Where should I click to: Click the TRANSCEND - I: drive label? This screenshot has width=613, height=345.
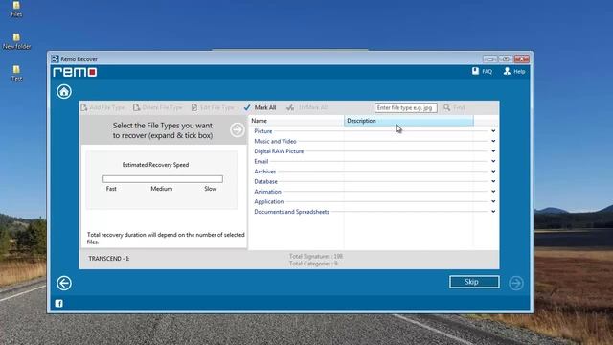click(108, 259)
